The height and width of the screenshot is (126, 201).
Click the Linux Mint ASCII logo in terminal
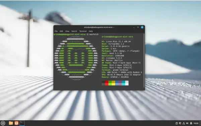coord(76,58)
